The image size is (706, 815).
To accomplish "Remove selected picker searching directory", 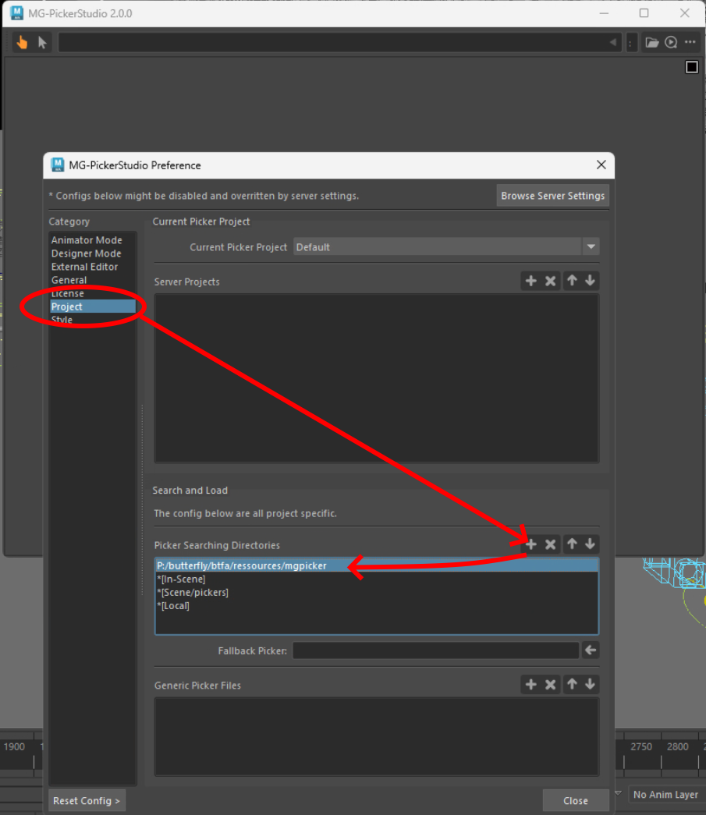I will pos(551,544).
